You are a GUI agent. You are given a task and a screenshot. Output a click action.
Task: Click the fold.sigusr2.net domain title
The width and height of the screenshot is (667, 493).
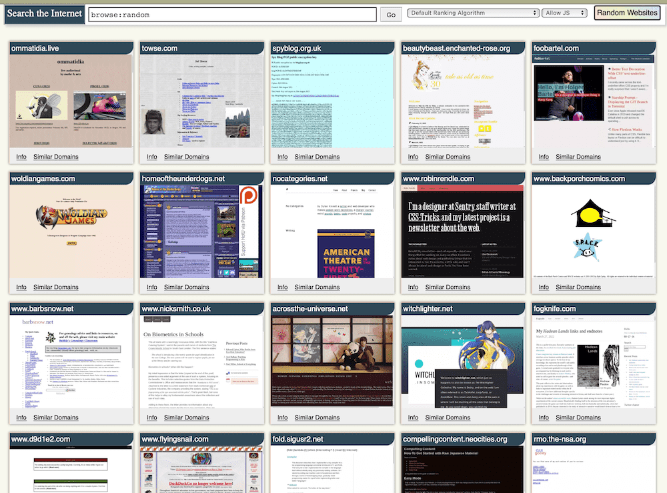297,439
